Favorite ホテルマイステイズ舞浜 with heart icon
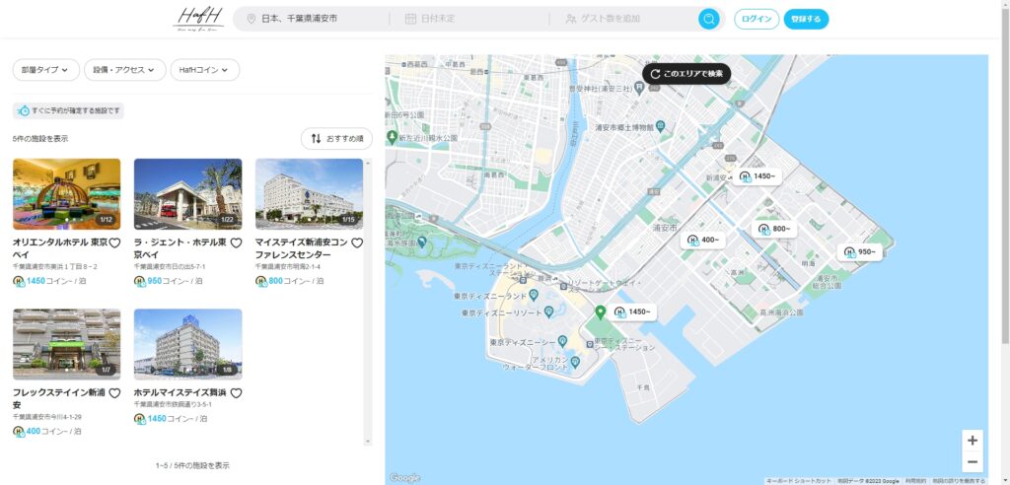The height and width of the screenshot is (485, 1010). [236, 393]
